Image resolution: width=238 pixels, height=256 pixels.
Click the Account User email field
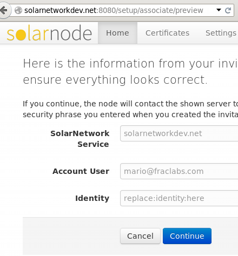tap(179, 171)
